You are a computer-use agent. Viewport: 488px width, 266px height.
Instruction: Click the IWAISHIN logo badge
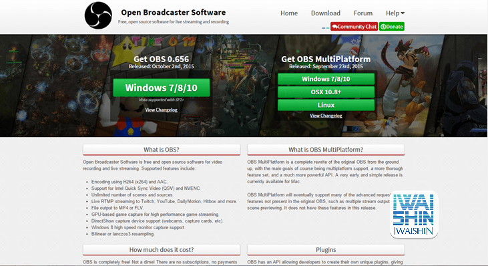tap(414, 215)
